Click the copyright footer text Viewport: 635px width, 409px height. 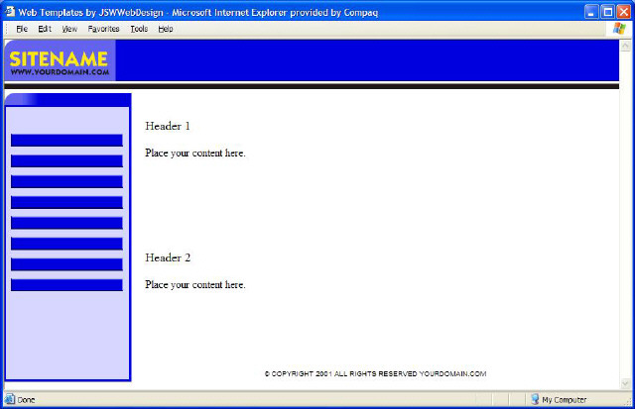tap(375, 373)
